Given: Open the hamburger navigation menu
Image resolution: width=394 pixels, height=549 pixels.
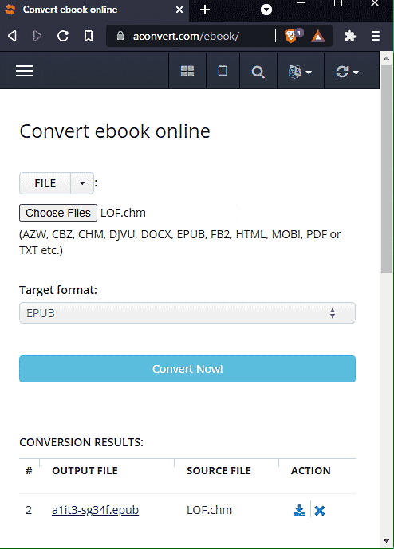Looking at the screenshot, I should point(25,71).
